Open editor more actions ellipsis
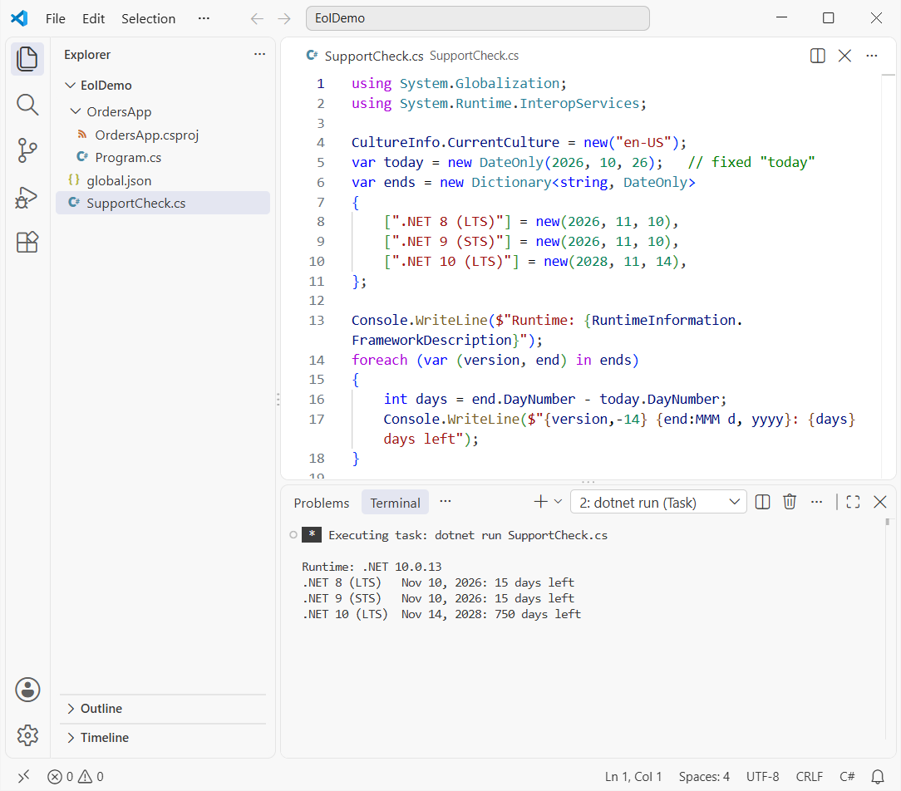Screen dimensions: 901x791 [x=872, y=56]
